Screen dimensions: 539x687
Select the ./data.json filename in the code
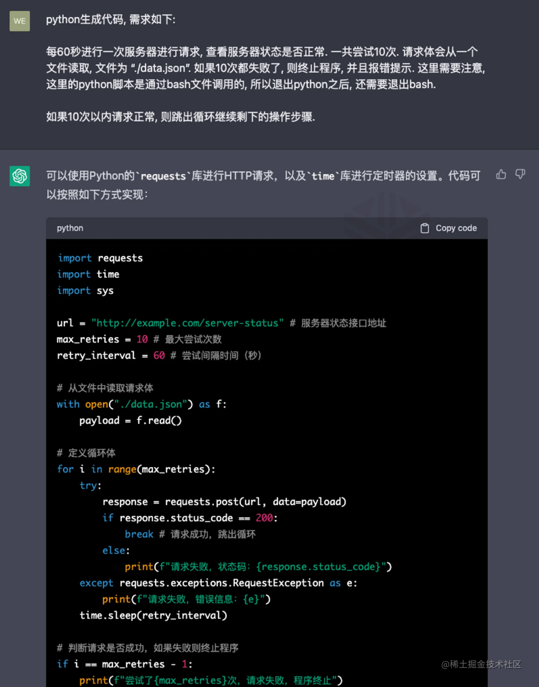click(151, 404)
